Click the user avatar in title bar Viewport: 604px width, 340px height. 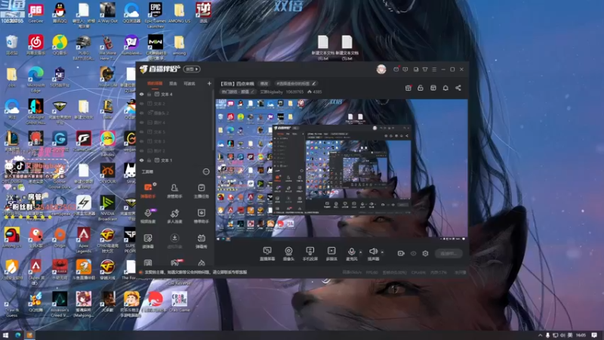pos(381,70)
